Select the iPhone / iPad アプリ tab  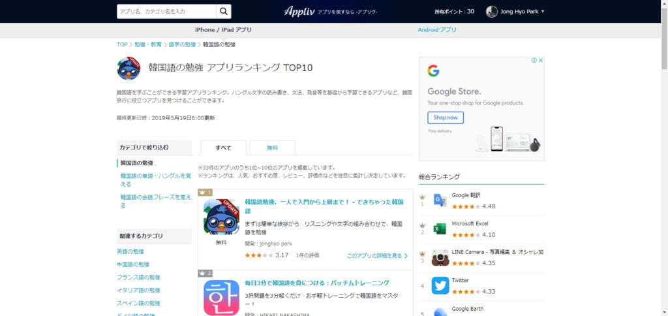223,30
